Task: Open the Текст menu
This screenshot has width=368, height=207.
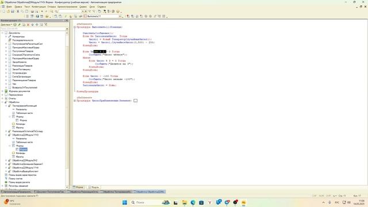Action: (x=27, y=7)
